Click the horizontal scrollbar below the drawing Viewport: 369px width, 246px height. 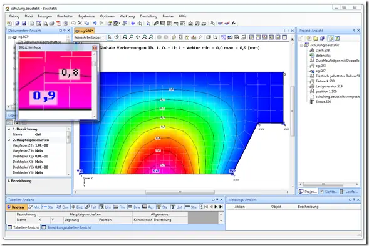180,192
